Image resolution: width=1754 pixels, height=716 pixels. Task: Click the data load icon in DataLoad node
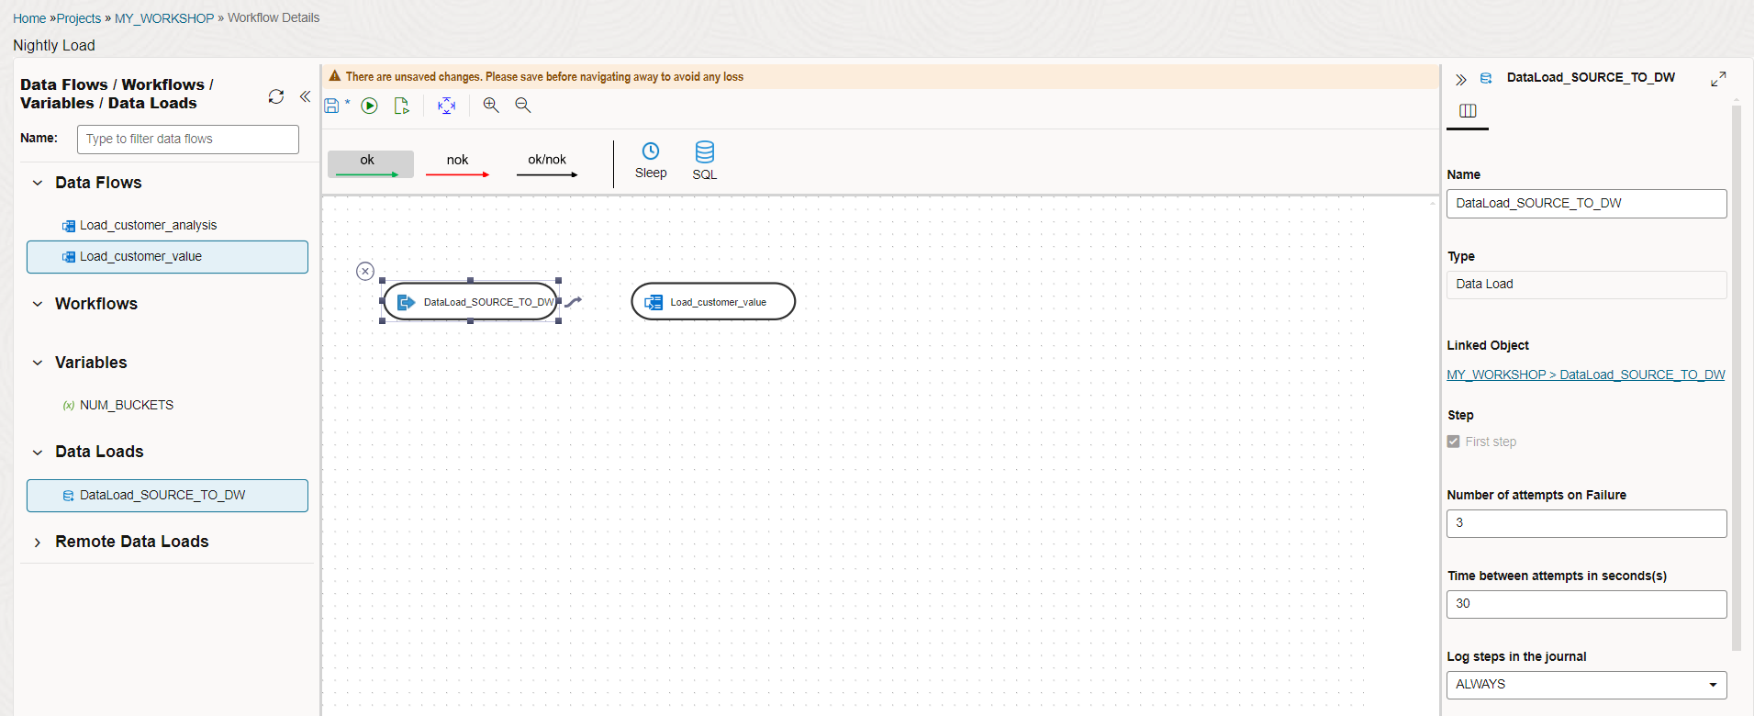(406, 302)
